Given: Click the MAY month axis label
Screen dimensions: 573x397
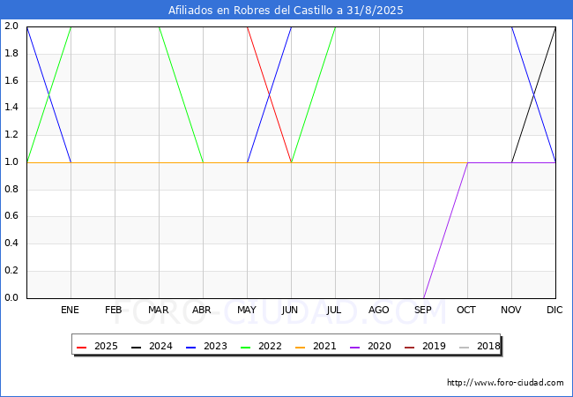Looking at the screenshot, I should 247,310.
